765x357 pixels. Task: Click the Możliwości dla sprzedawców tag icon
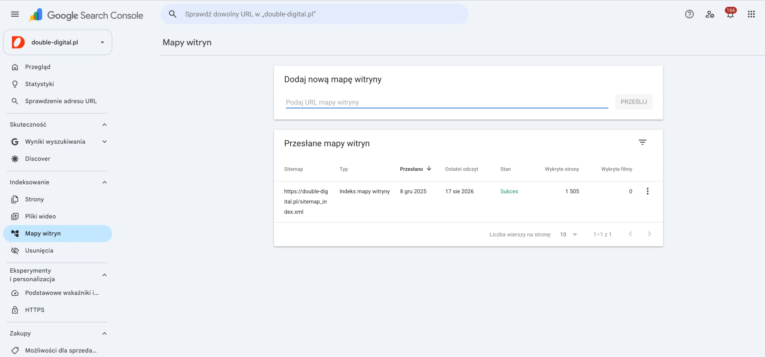pos(15,350)
